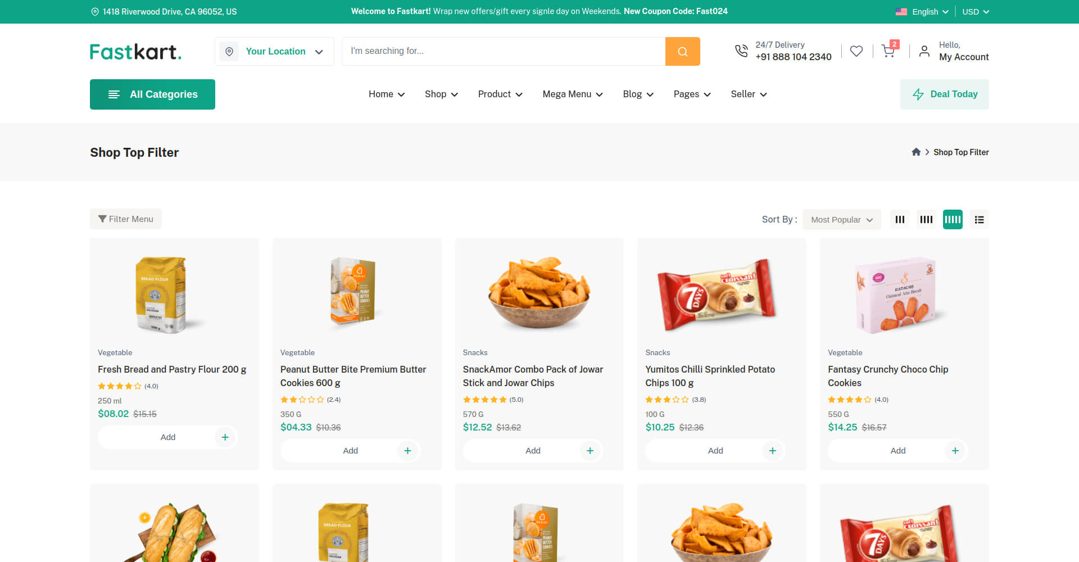1079x562 pixels.
Task: Open the Mega Menu navigation item
Action: coord(573,94)
